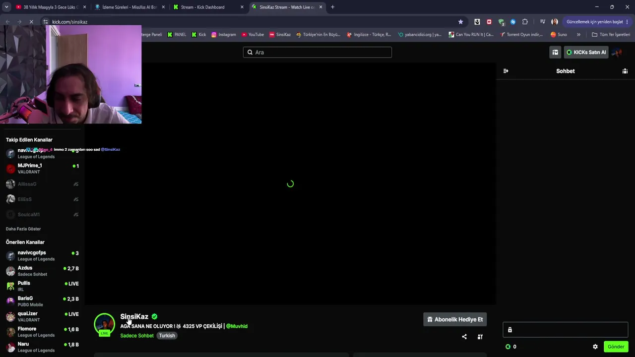
Task: Click the webcam overlay thumbnail
Action: tap(70, 74)
